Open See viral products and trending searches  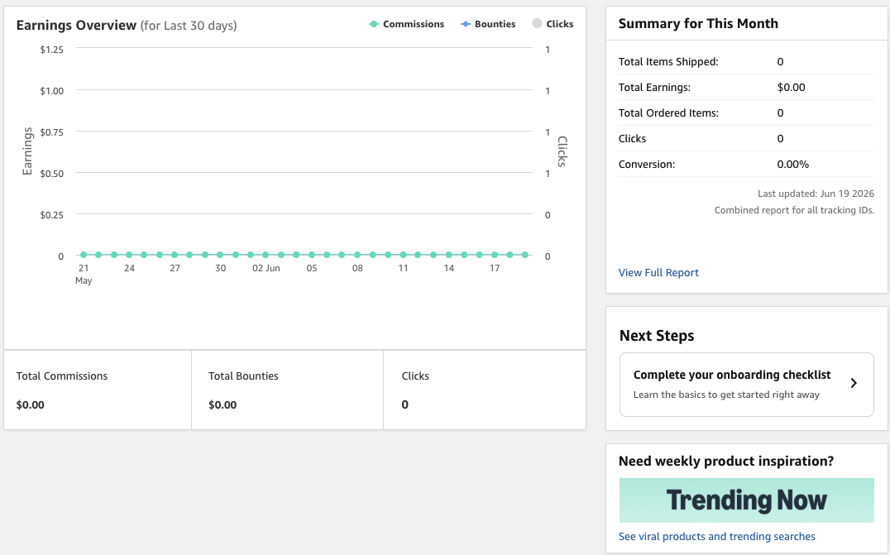click(x=717, y=536)
